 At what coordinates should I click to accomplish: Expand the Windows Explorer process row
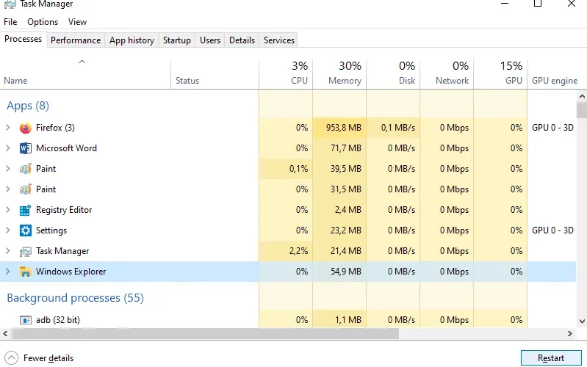point(8,272)
